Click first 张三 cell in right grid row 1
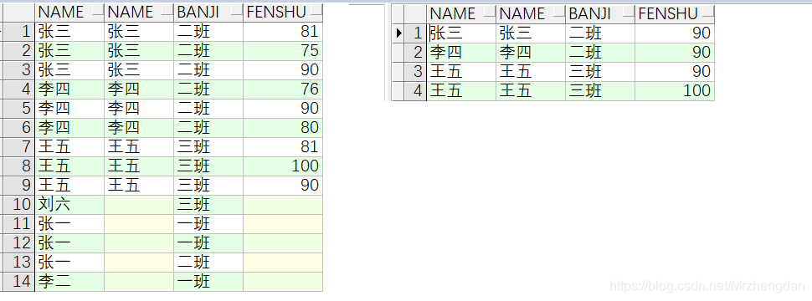Screen dimensions: 812x301 coord(461,33)
